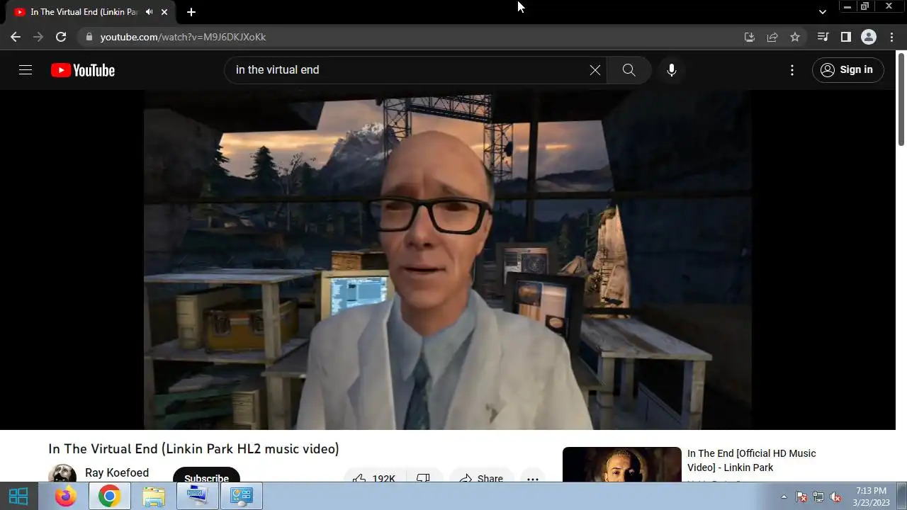Open YouTube settings three-dot menu
Screen dimensions: 907x510
(x=792, y=69)
